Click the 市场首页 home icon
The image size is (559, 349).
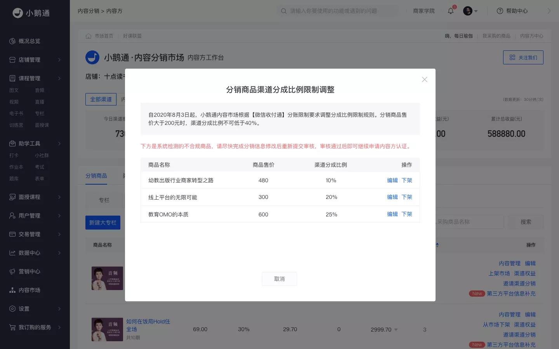[x=89, y=36]
